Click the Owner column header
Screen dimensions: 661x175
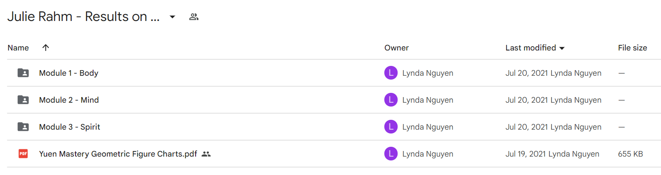point(396,48)
